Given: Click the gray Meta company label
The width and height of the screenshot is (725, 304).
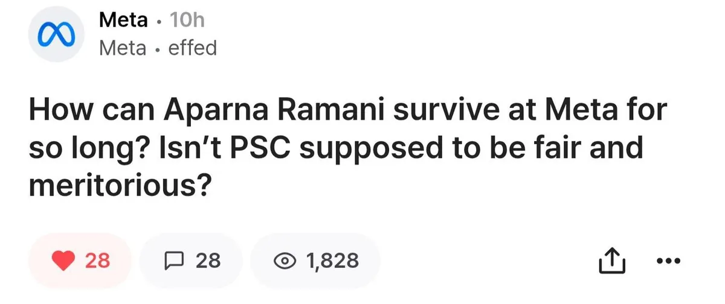Looking at the screenshot, I should (x=122, y=48).
